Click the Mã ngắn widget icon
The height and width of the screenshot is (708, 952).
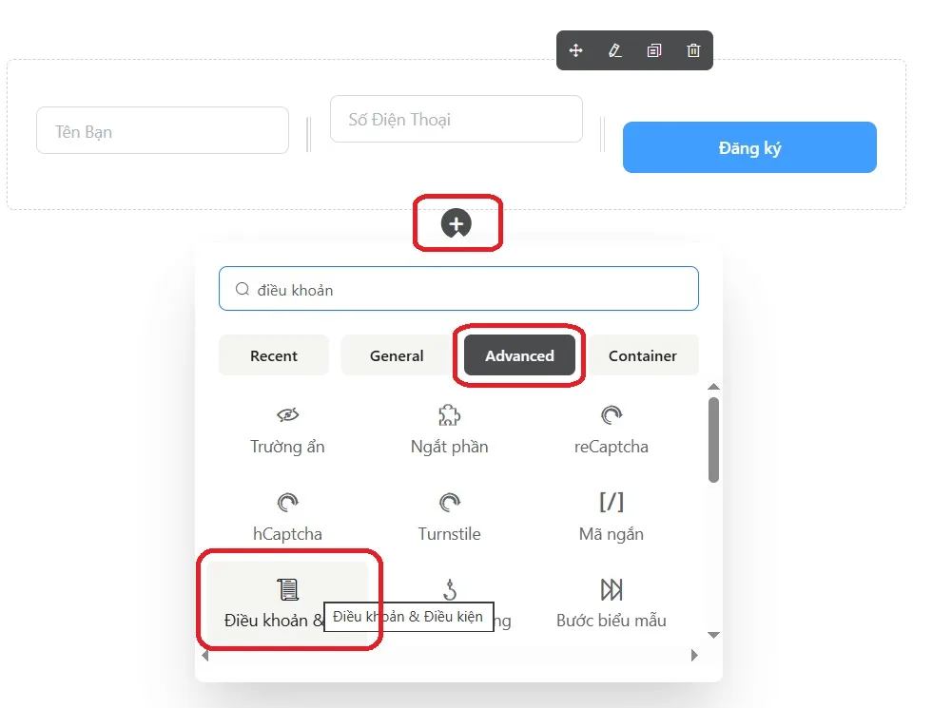611,501
